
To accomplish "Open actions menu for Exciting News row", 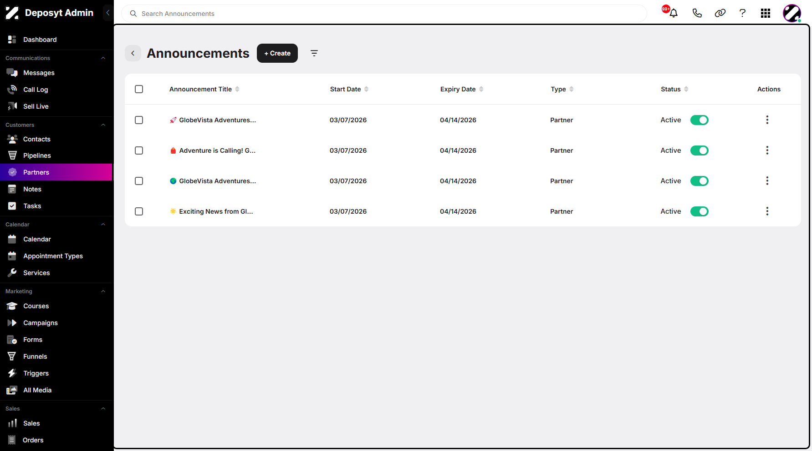I will tap(767, 211).
